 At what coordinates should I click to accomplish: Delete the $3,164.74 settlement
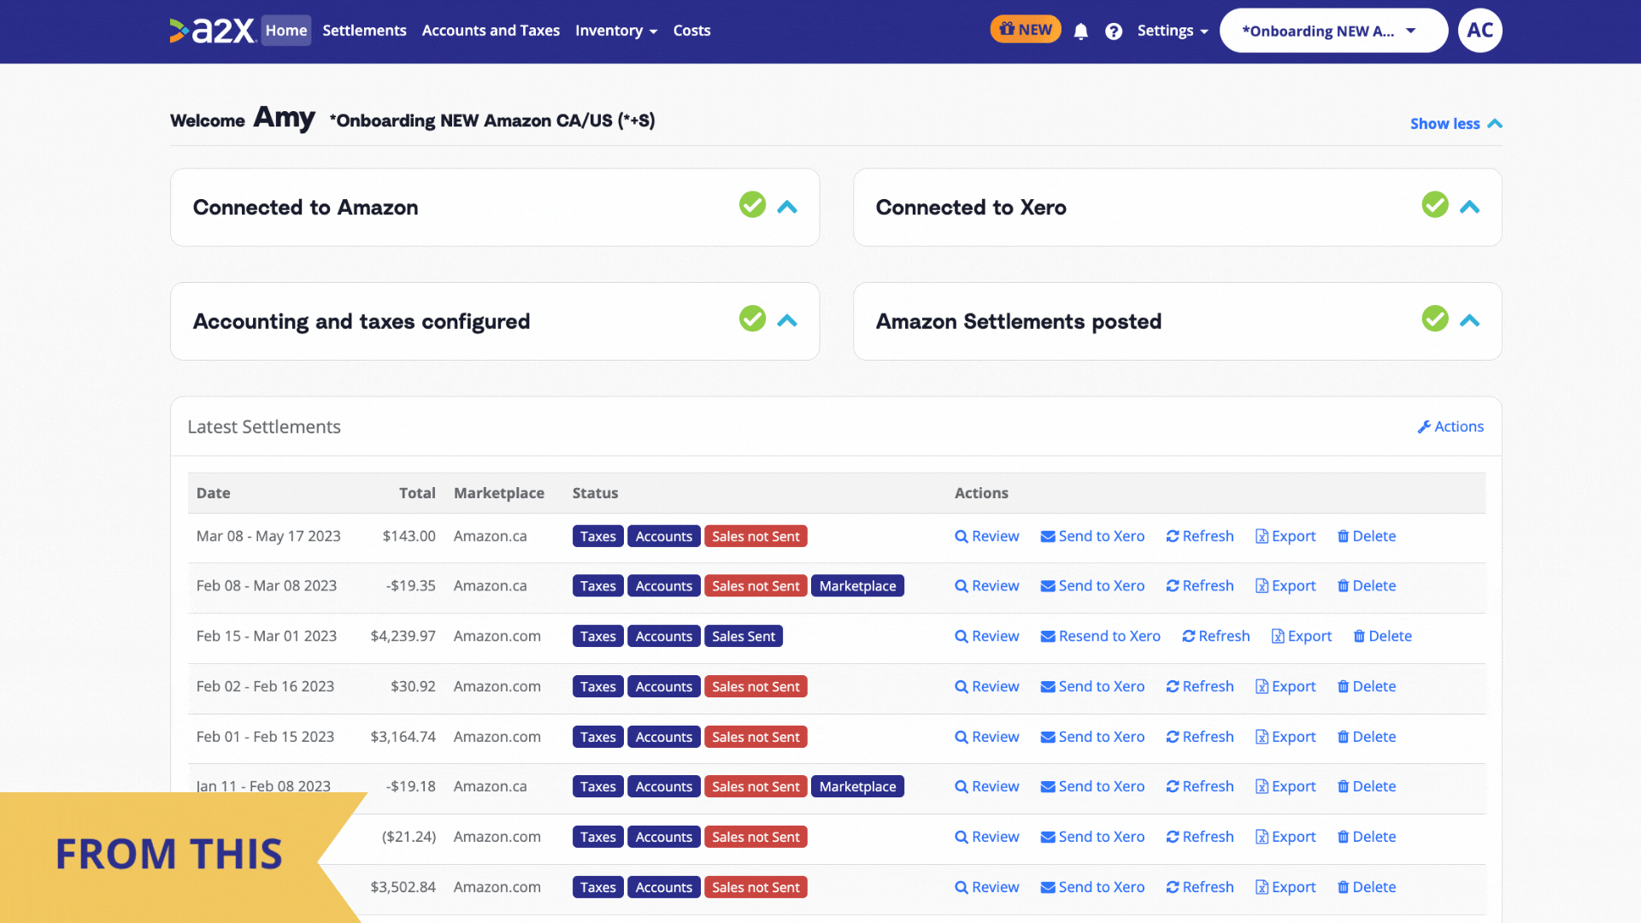[x=1367, y=738]
